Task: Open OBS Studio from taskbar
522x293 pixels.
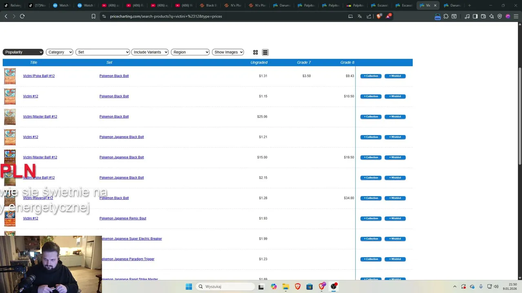Action: click(x=334, y=286)
